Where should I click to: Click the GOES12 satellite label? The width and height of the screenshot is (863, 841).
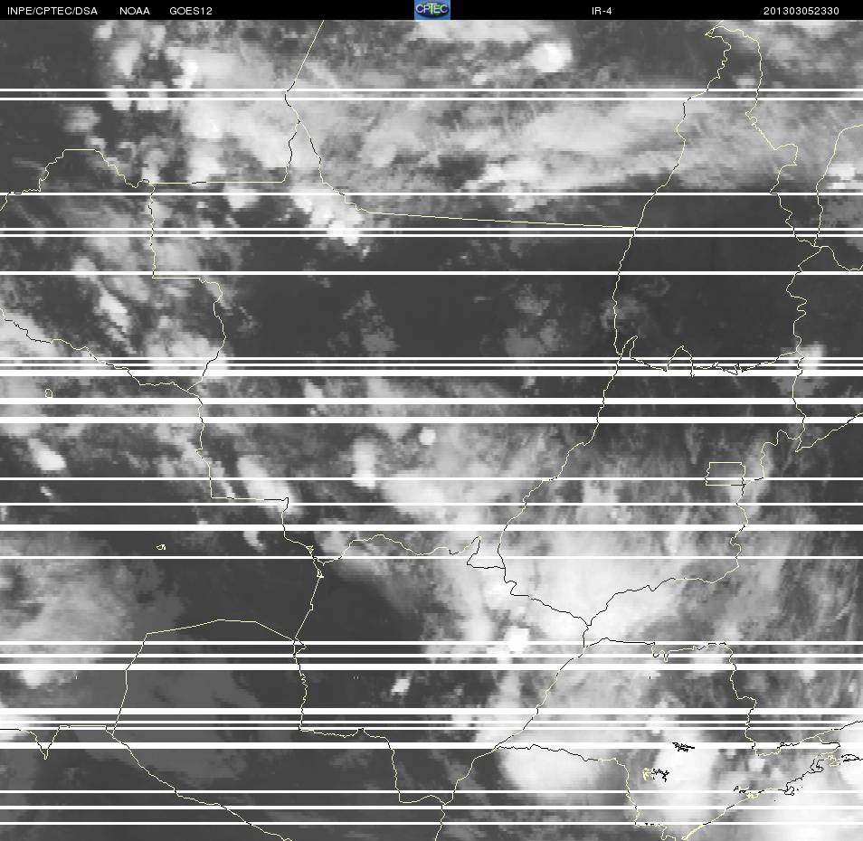(x=191, y=11)
